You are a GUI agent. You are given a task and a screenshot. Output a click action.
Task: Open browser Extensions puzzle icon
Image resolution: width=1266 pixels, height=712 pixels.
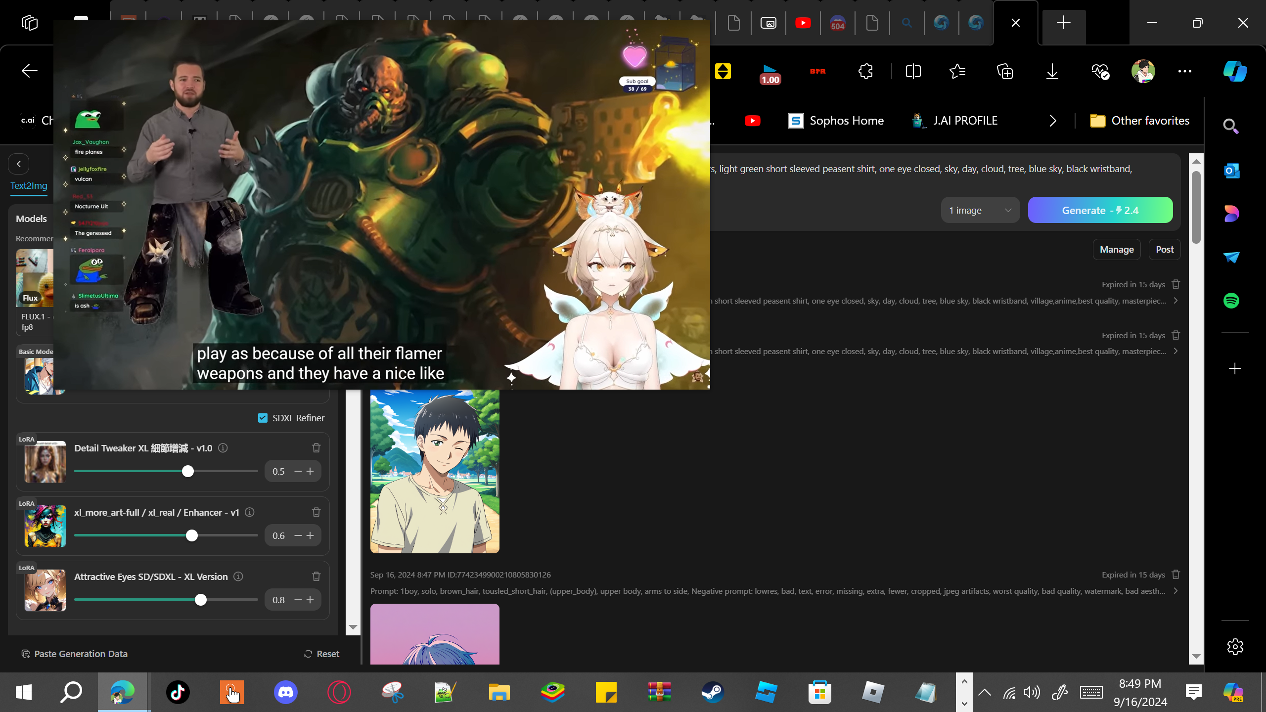click(866, 72)
